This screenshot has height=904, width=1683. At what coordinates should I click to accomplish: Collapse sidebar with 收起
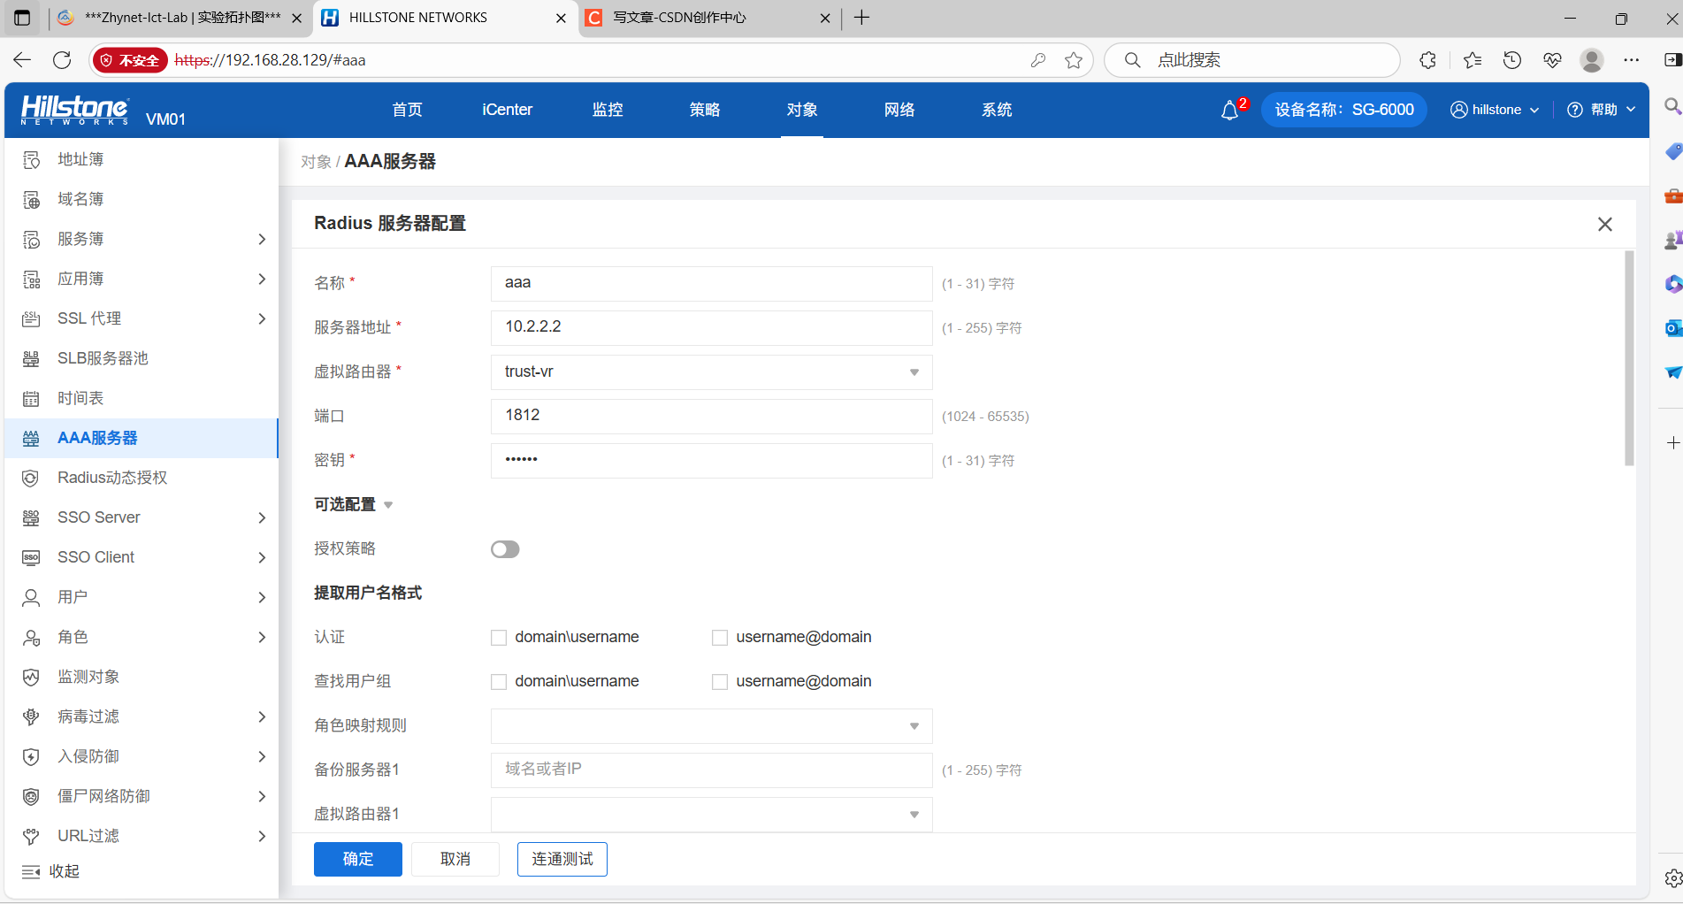[51, 872]
